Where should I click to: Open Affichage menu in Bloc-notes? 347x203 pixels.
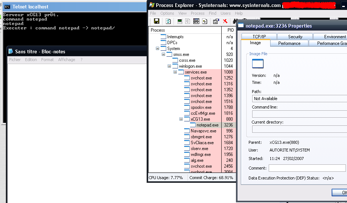[67, 60]
